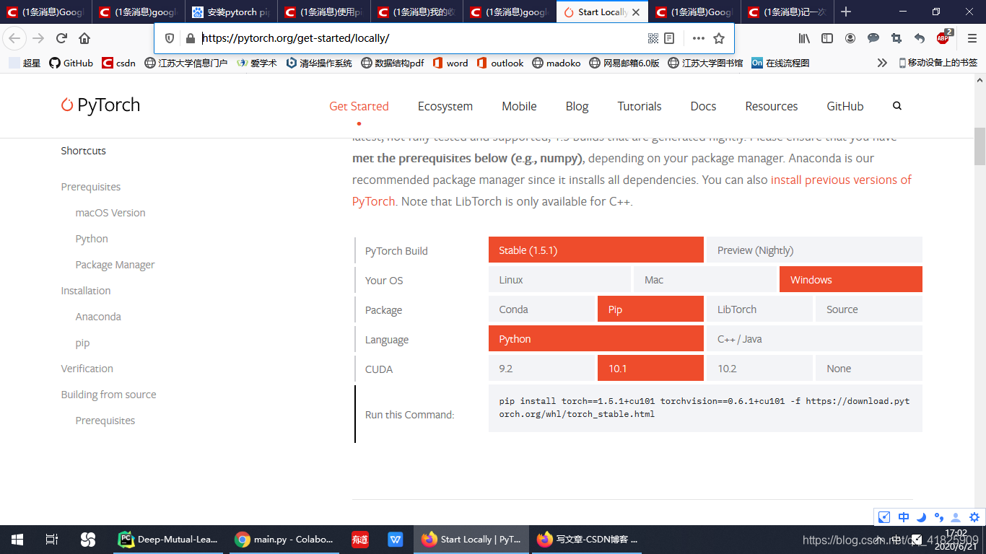Screen dimensions: 986x554
Task: Open the csdn bookmark
Action: pos(119,63)
